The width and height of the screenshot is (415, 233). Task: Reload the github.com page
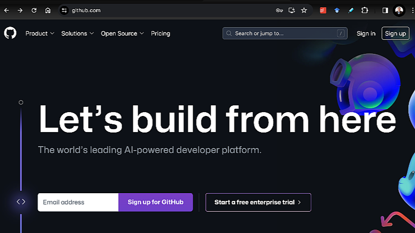(34, 10)
